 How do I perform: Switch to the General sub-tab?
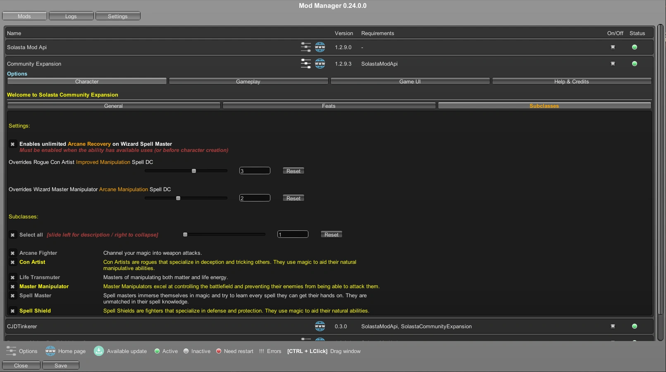pos(114,106)
